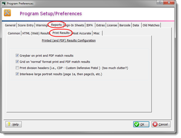
Task: Uncheck Greybar on print and PDF results
Action: 17,56
